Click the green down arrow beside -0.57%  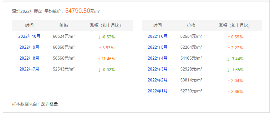tap(99, 37)
